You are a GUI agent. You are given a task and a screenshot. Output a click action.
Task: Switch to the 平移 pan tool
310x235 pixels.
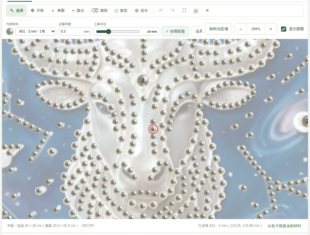(x=37, y=11)
